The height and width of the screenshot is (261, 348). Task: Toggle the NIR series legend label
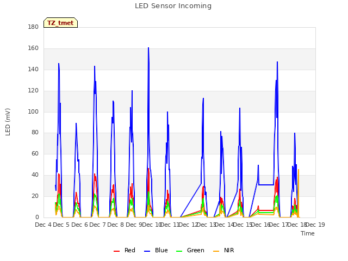[x=229, y=250]
